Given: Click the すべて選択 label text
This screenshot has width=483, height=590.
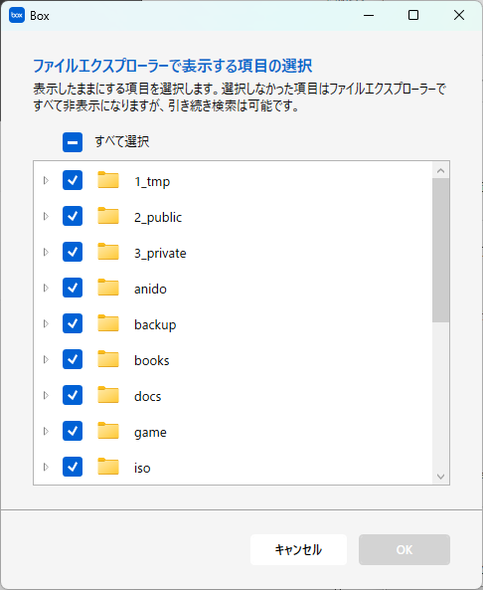Looking at the screenshot, I should coord(122,142).
